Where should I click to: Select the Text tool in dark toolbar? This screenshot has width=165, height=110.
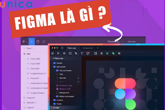82,53
